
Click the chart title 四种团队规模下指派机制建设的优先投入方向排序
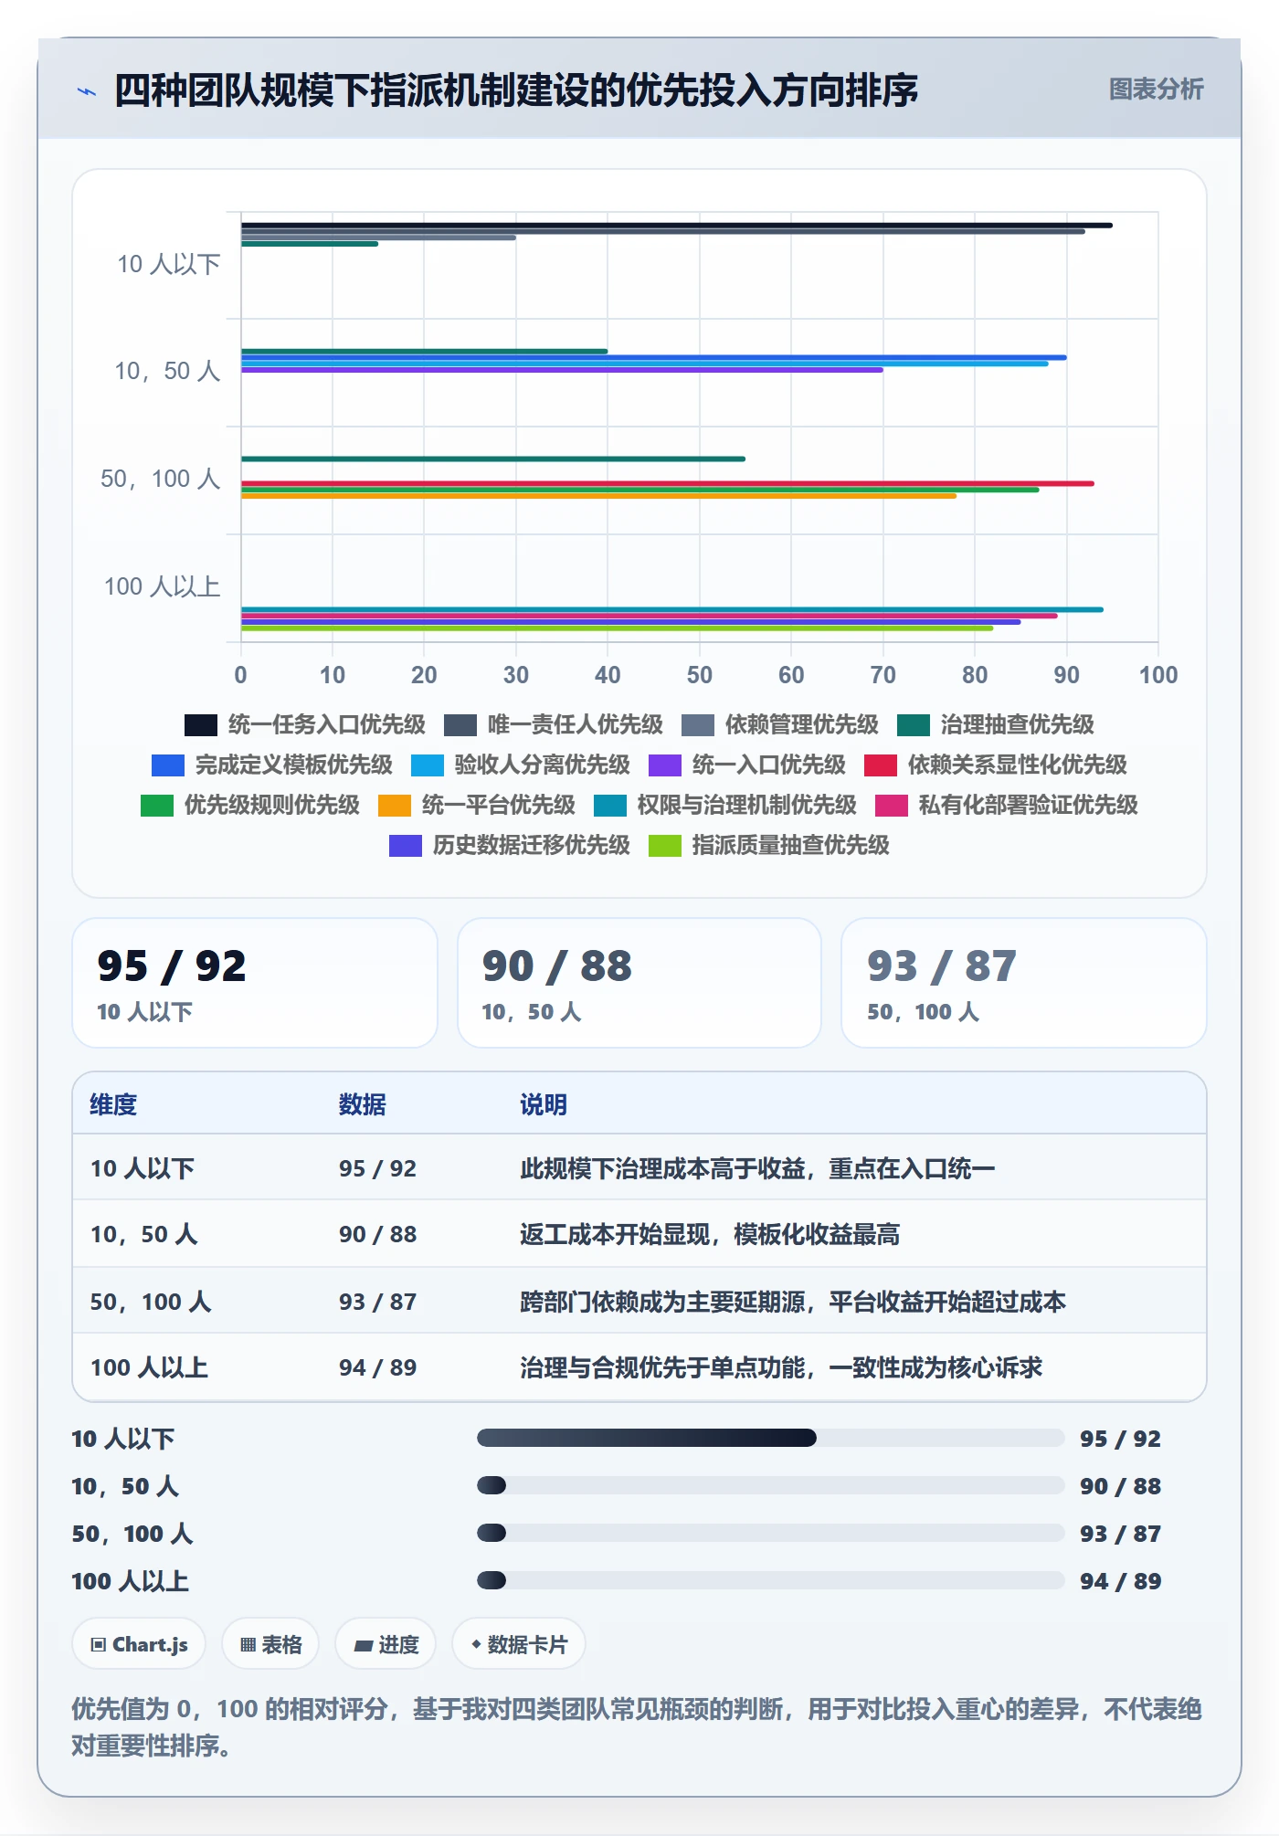click(x=516, y=90)
